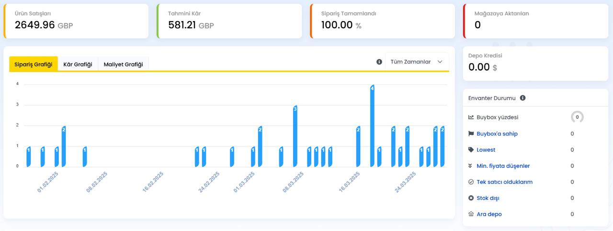Select the Sipariş Grafiği tab
The width and height of the screenshot is (613, 231).
point(34,64)
